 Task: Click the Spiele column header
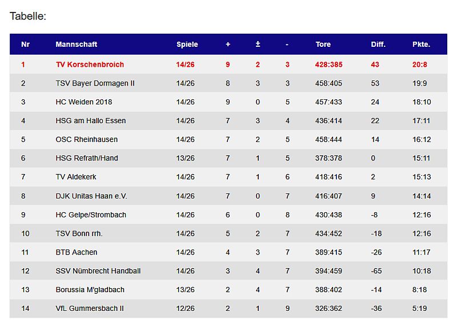point(187,44)
